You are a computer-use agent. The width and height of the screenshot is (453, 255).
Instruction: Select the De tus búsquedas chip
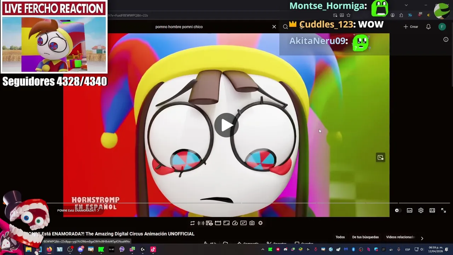tap(365, 237)
